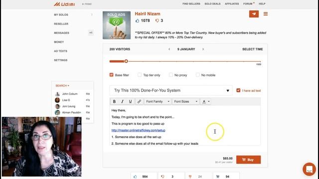Viewport: 319px width, 179px height.
Task: Click the trophy stat showing 24
Action: point(199,177)
